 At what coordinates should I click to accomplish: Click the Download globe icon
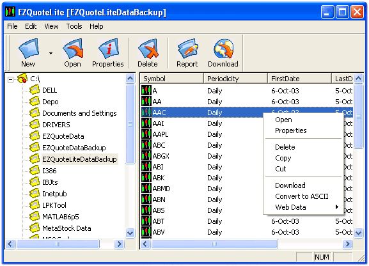click(x=223, y=49)
